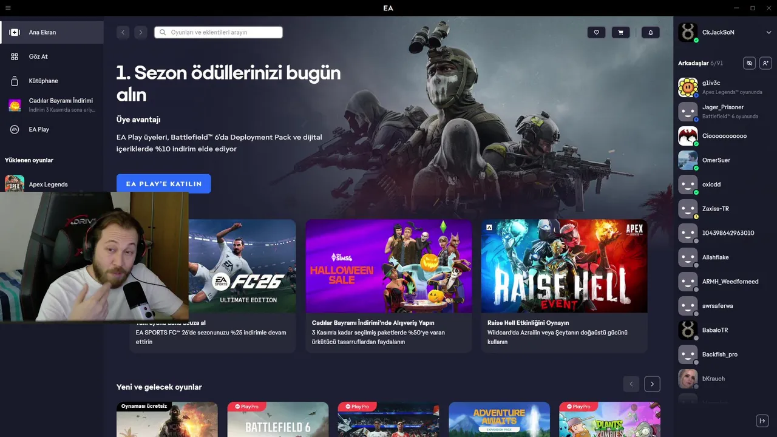Select friend g1iv3c
The image size is (777, 437).
point(725,87)
